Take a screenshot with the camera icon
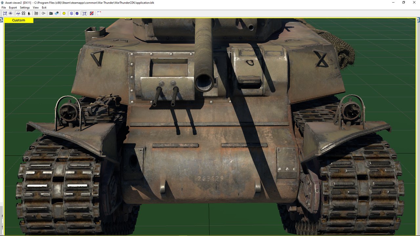This screenshot has width=420, height=236. [x=51, y=13]
